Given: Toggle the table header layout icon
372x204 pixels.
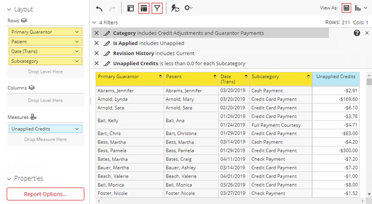Looking at the screenshot, I should [144, 8].
